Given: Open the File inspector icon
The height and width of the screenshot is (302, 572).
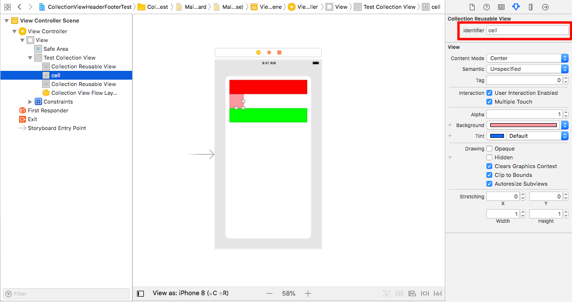Looking at the screenshot, I should (x=472, y=7).
